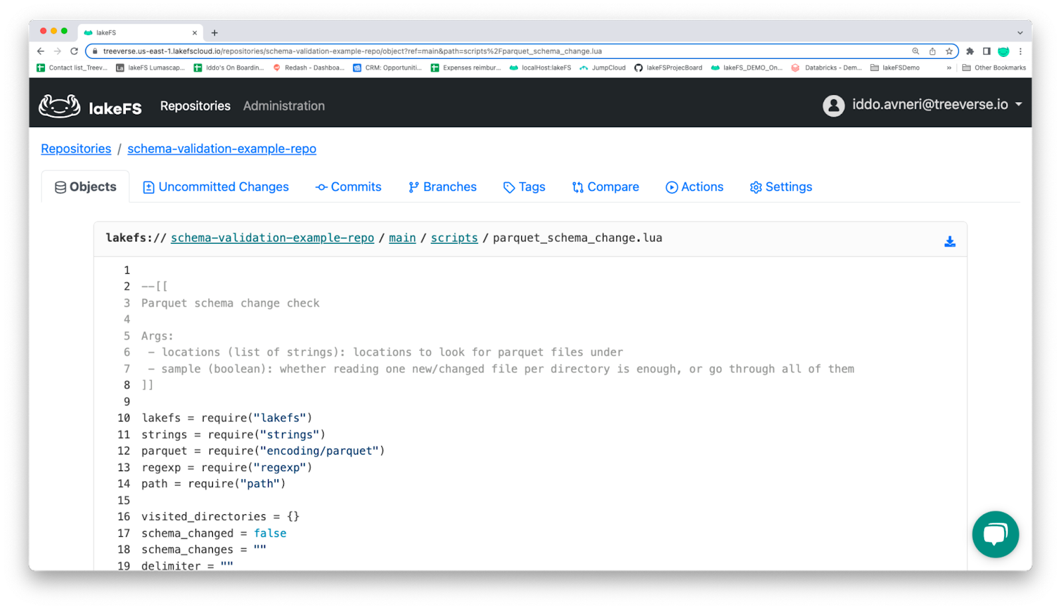Viewport: 1061px width, 609px height.
Task: Expand the iddo.avneri account dropdown
Action: [x=1019, y=105]
